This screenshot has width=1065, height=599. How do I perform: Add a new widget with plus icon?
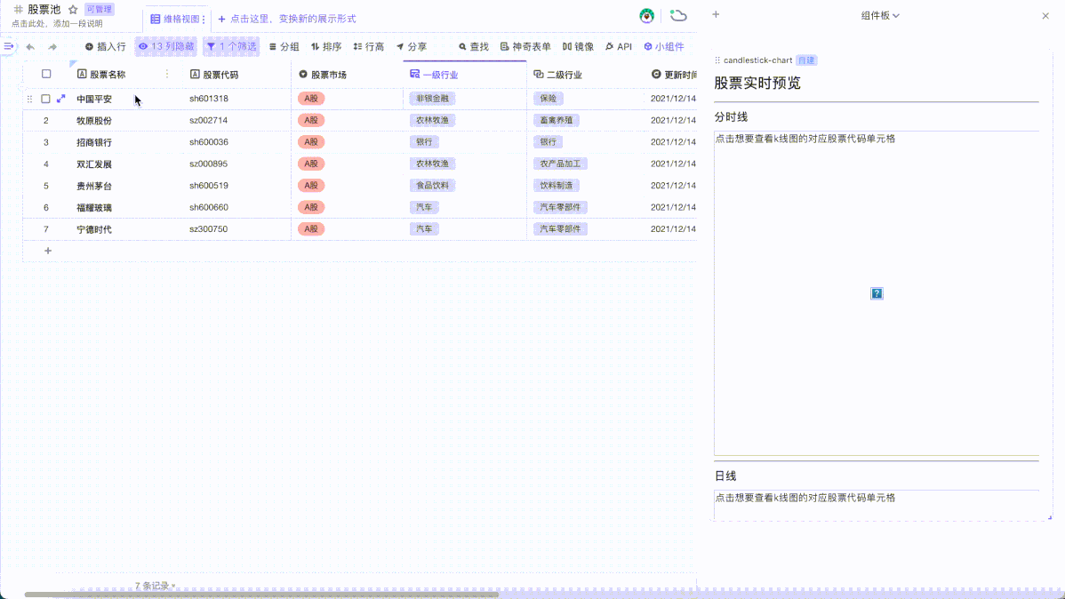[716, 14]
